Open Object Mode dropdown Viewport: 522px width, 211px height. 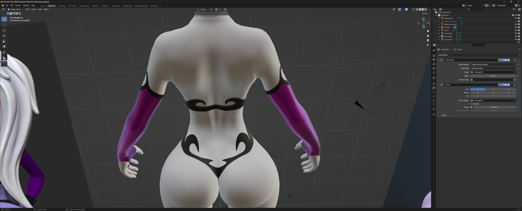[x=15, y=9]
